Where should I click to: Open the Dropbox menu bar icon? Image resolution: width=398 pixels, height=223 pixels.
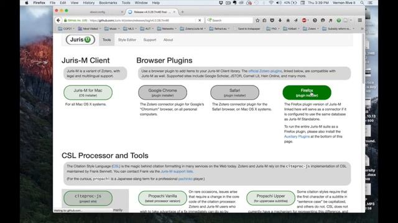point(221,2)
